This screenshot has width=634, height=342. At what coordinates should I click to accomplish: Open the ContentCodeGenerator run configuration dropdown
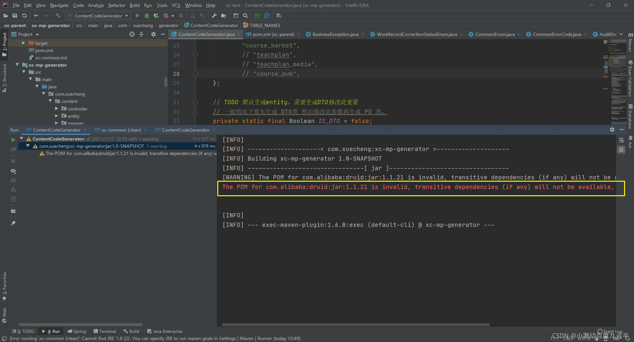coord(98,16)
